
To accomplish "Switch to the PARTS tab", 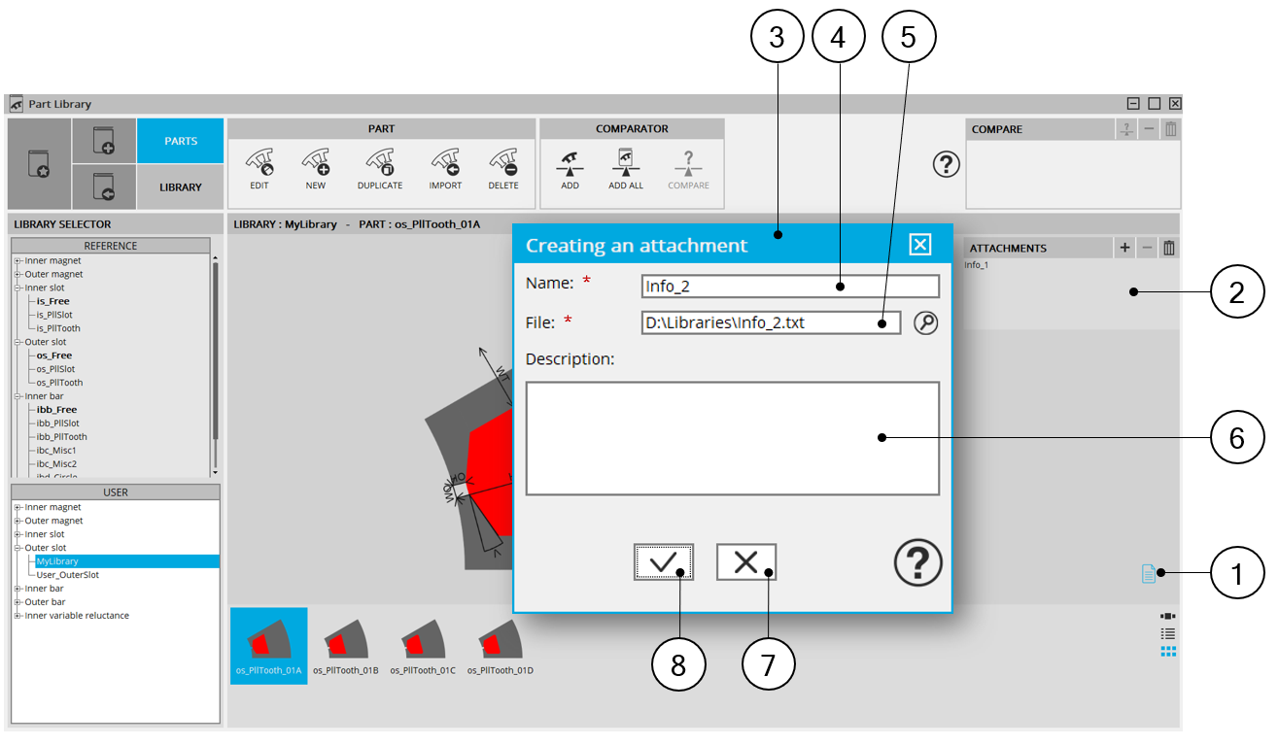I will coord(181,141).
